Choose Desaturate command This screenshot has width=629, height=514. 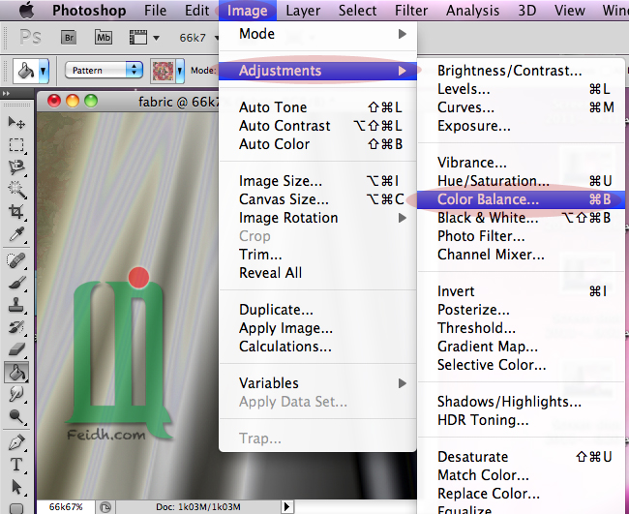(521, 457)
